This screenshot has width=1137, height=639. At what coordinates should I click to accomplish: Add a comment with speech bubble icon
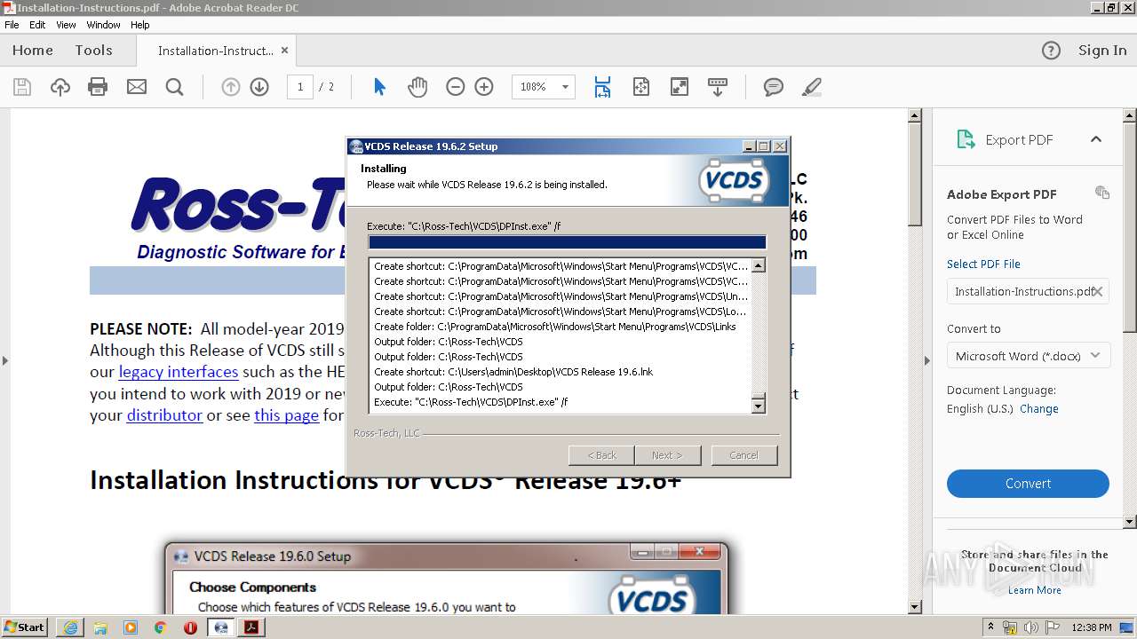(774, 87)
